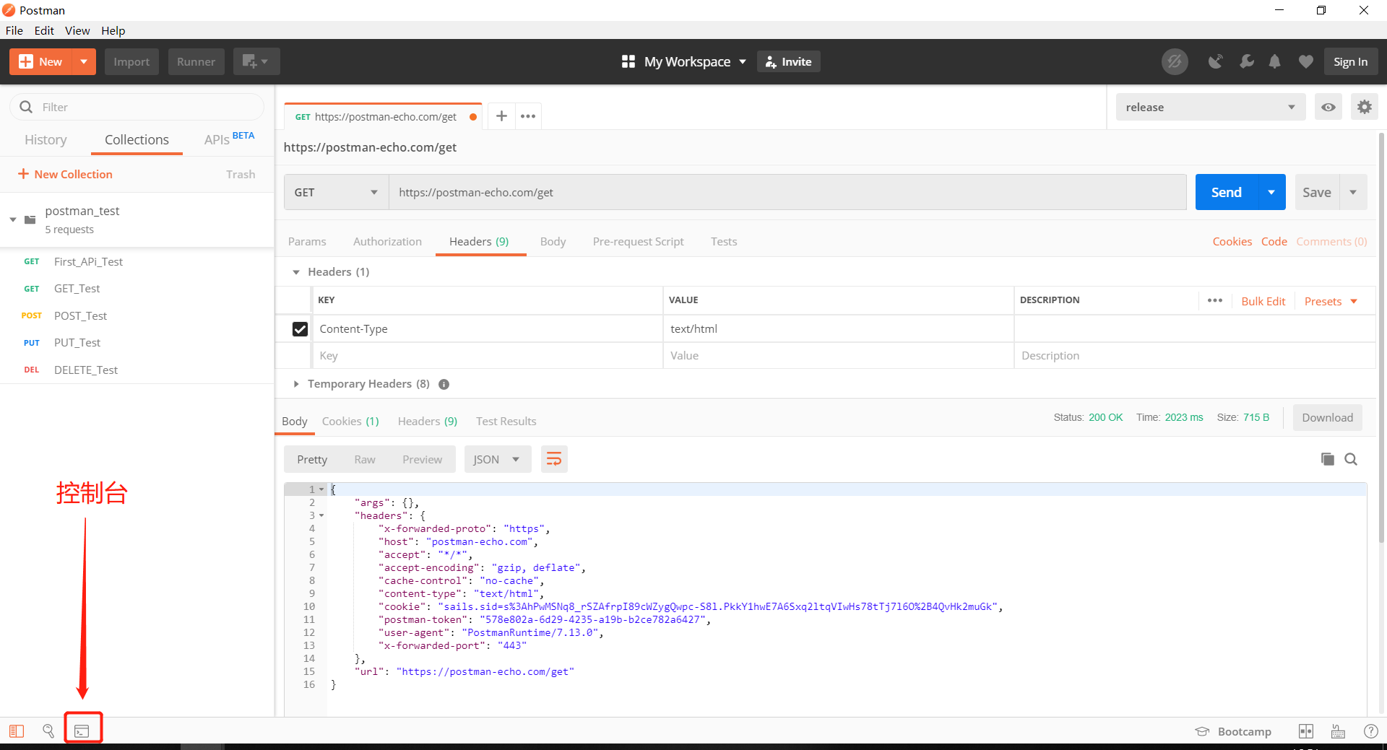Open the response Test Results tab
Screen dimensions: 1387x750
(x=506, y=421)
